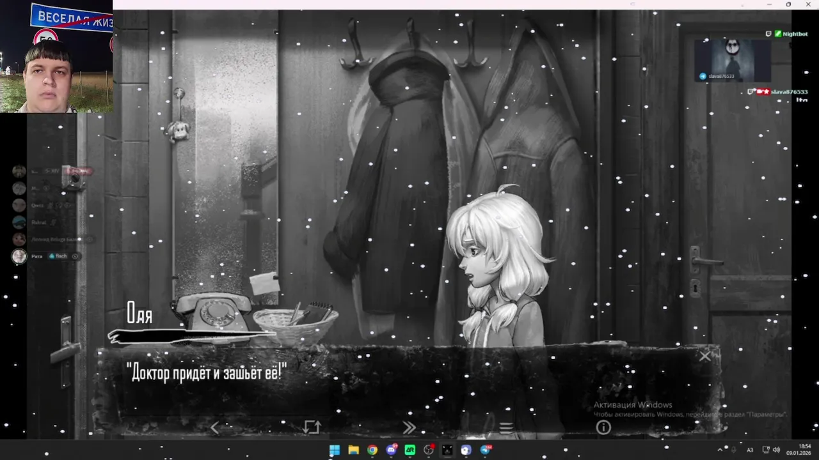Screen dimensions: 819x460
Task: Click the auto-play loop icon in dialogue bar
Action: 312,427
